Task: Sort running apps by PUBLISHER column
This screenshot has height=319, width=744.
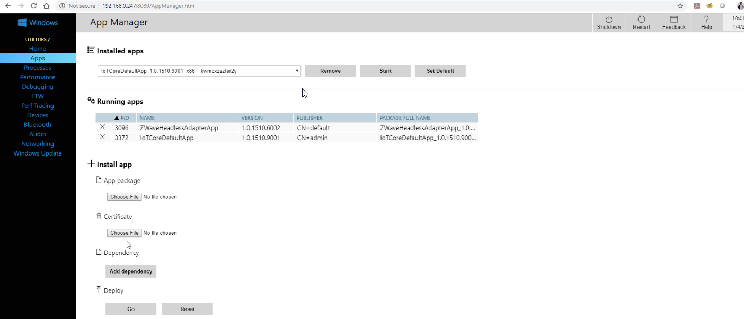Action: tap(335, 118)
